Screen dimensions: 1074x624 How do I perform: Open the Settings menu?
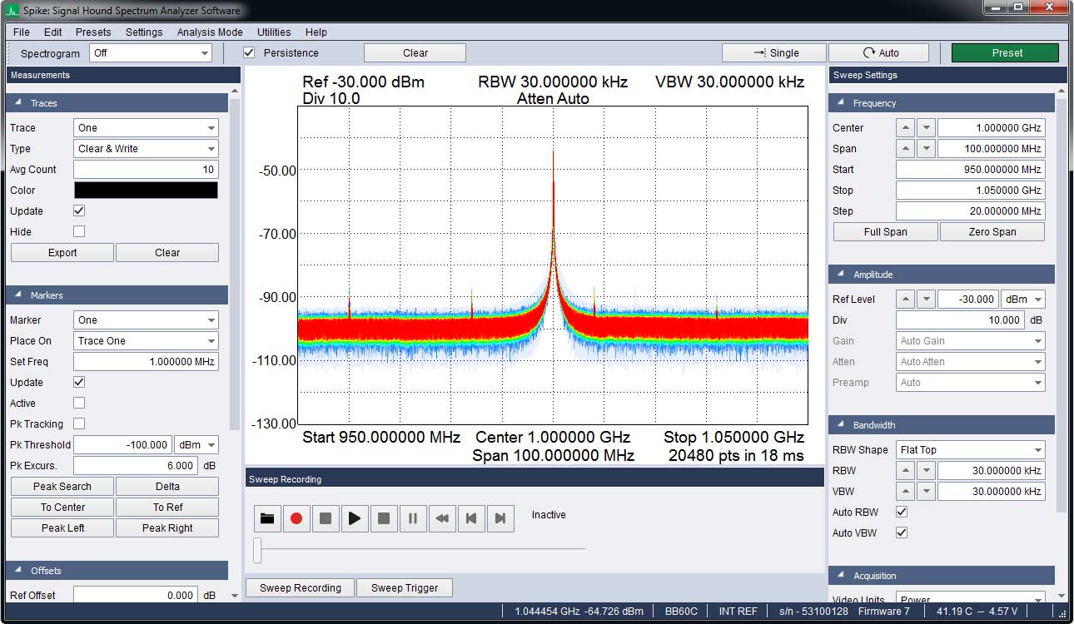coord(144,32)
